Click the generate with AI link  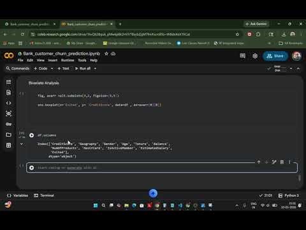point(75,168)
